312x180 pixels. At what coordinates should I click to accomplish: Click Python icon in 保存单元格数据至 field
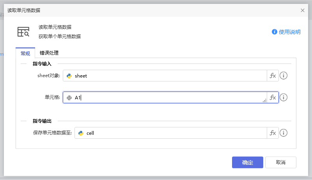pos(81,133)
